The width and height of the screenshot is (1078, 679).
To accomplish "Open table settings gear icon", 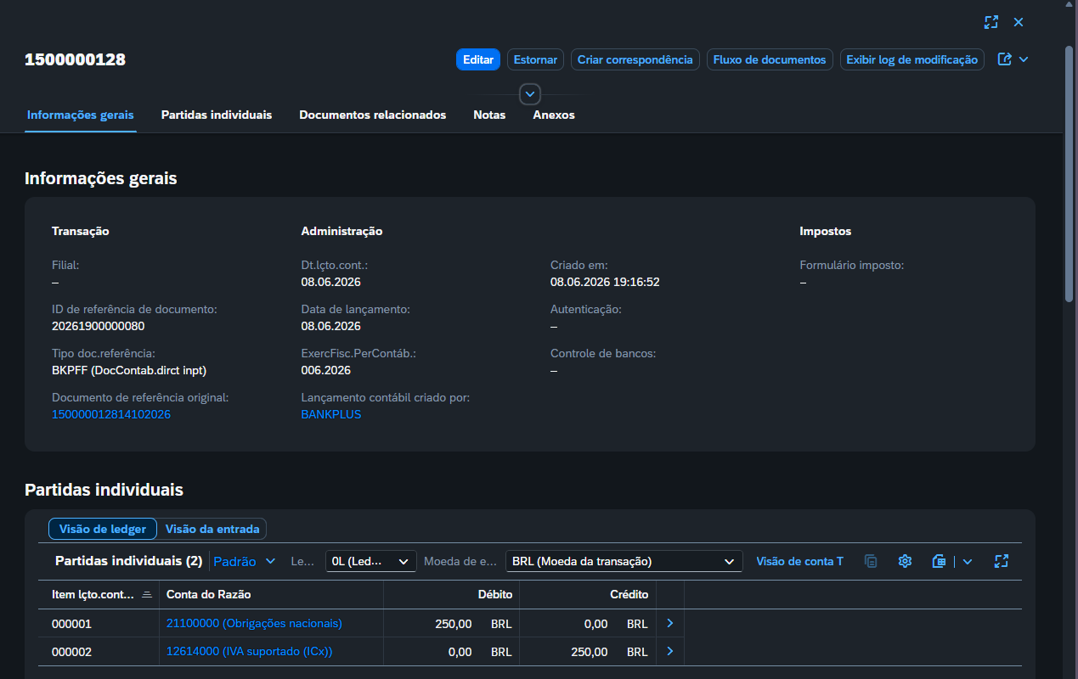I will click(x=905, y=561).
